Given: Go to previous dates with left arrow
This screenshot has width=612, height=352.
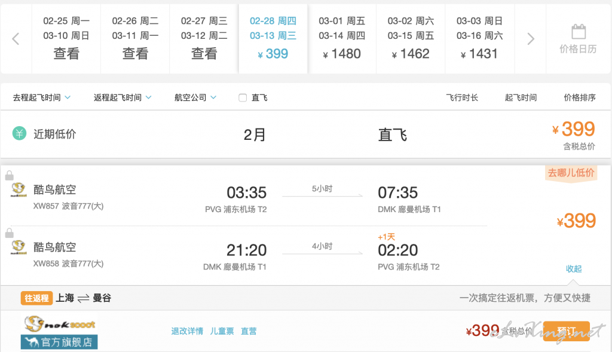Looking at the screenshot, I should click(x=16, y=39).
